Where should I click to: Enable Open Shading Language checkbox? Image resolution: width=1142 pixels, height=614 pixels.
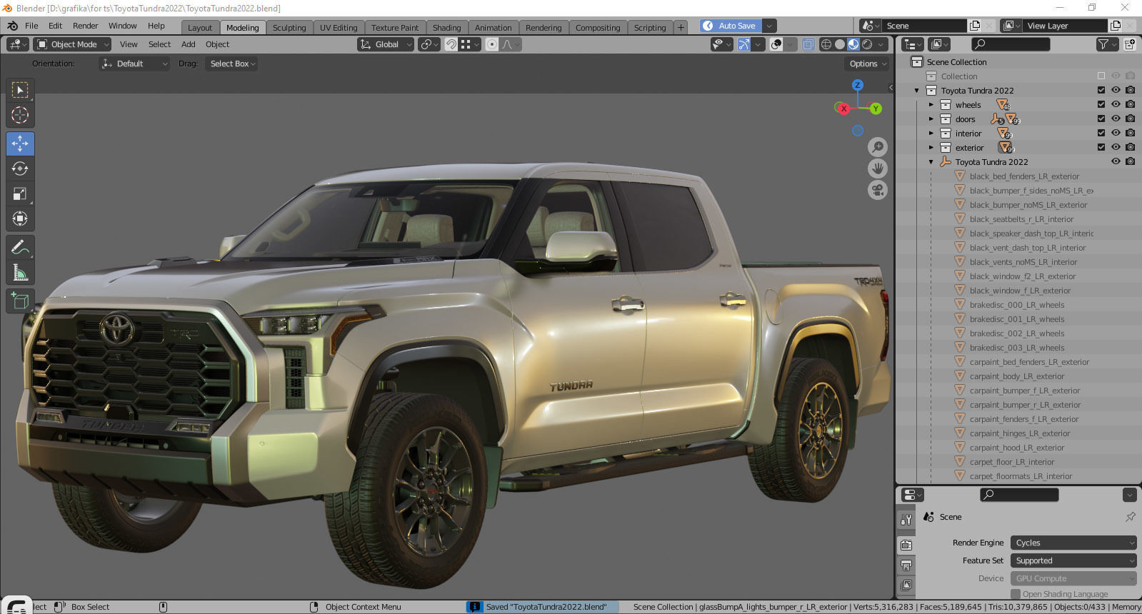(x=1016, y=594)
